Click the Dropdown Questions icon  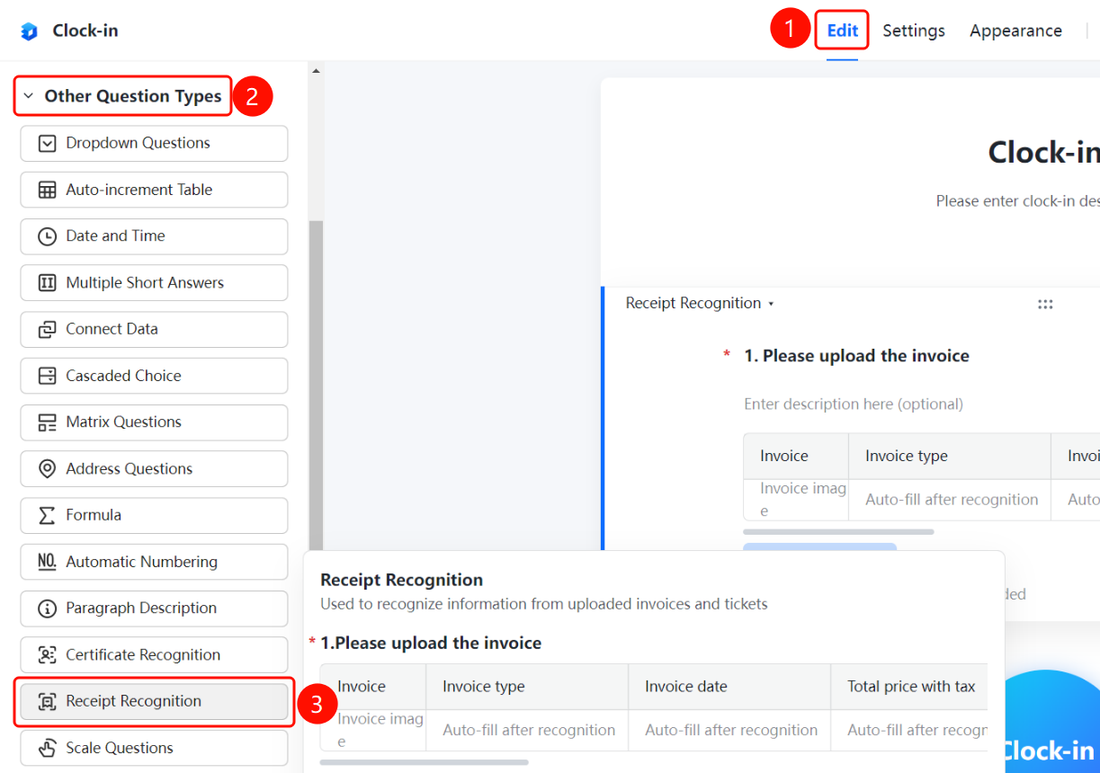(47, 144)
